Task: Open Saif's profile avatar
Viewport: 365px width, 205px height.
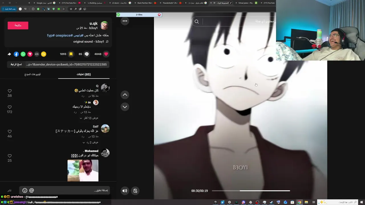Action: point(105,129)
